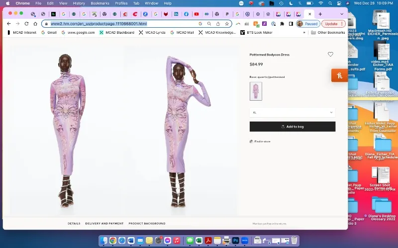Click Paused profile button

pos(308,24)
